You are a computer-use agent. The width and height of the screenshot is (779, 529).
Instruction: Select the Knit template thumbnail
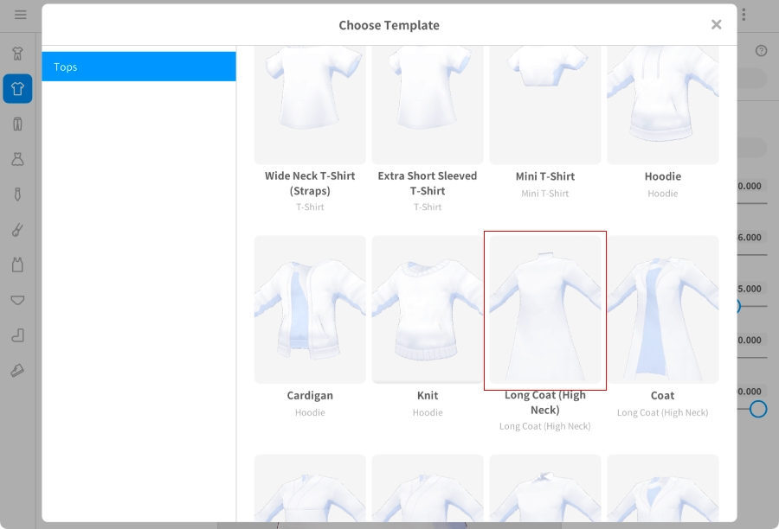(x=428, y=309)
